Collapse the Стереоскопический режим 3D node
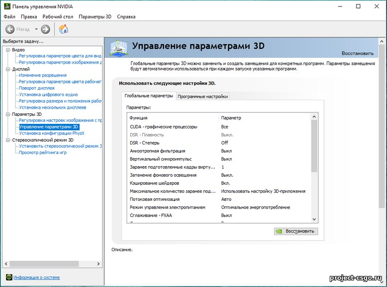This screenshot has height=287, width=387. pos(8,140)
